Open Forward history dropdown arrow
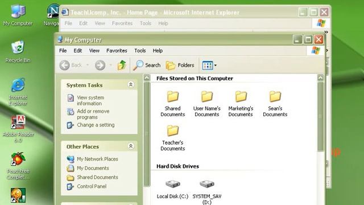 click(x=110, y=65)
